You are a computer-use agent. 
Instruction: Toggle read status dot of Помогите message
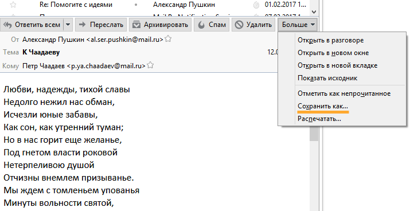click(136, 5)
